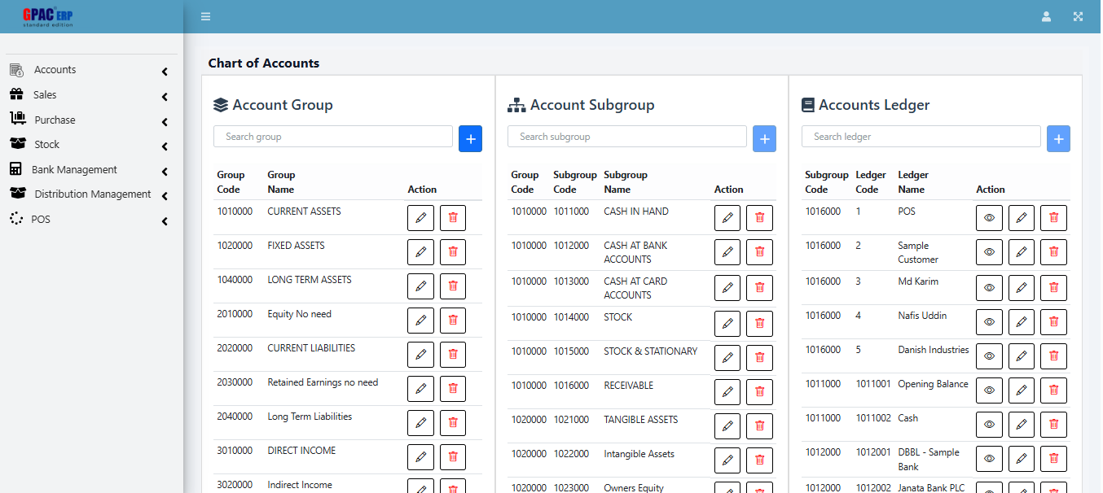This screenshot has height=493, width=1103.
Task: Open the POS sidebar menu
Action: click(90, 220)
